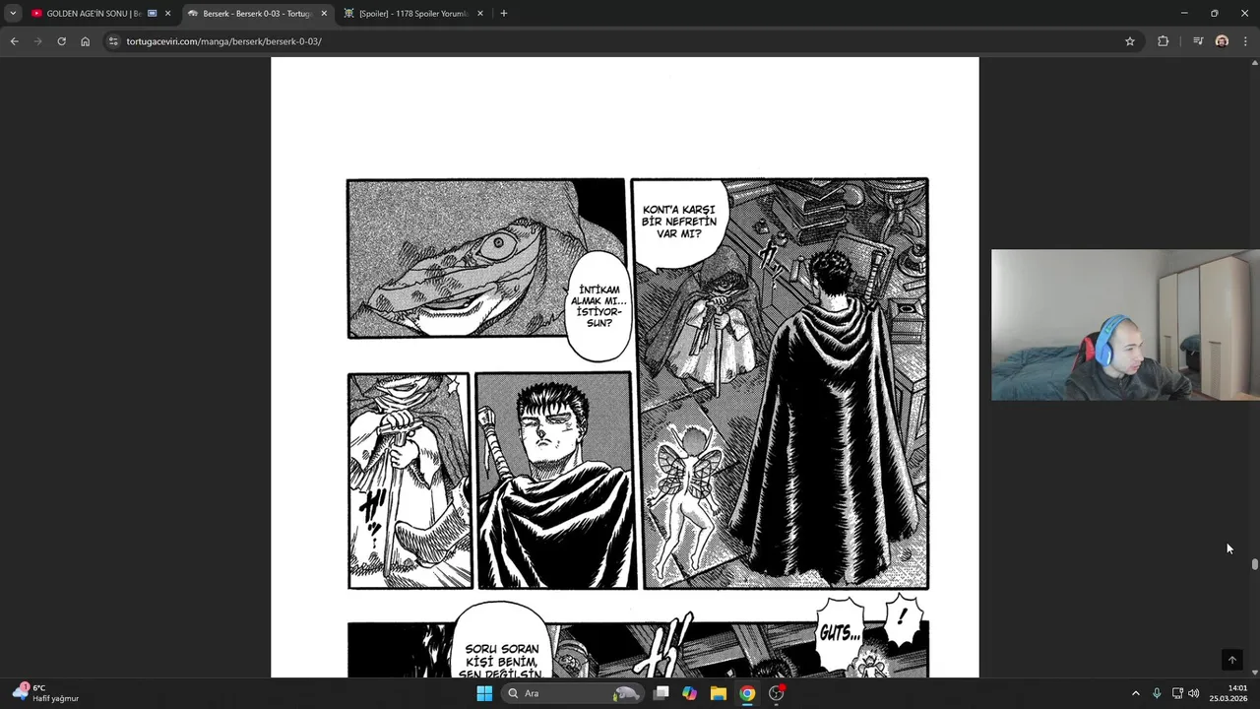View site information for tortugaceviri.com
The width and height of the screenshot is (1260, 709).
point(113,41)
